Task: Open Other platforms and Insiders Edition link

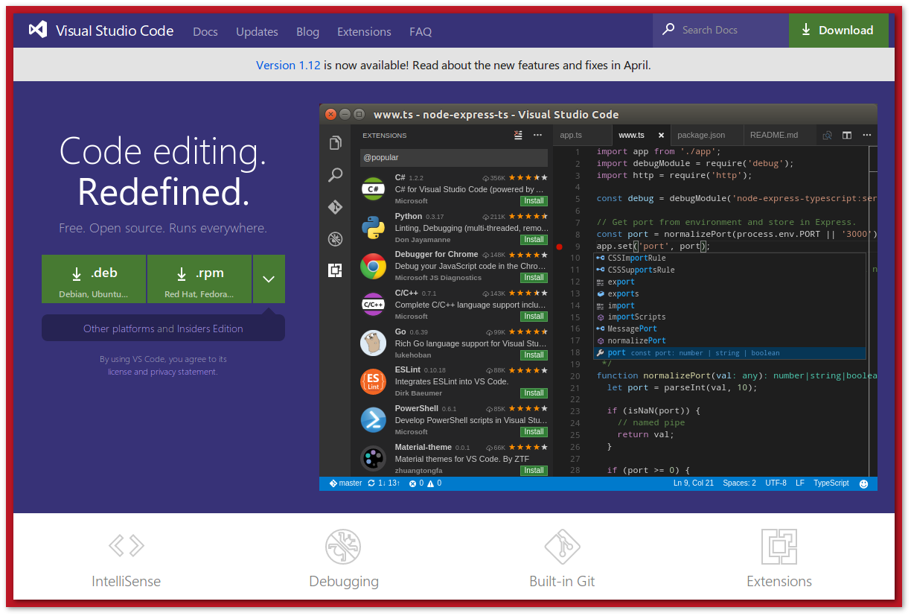Action: pyautogui.click(x=163, y=328)
